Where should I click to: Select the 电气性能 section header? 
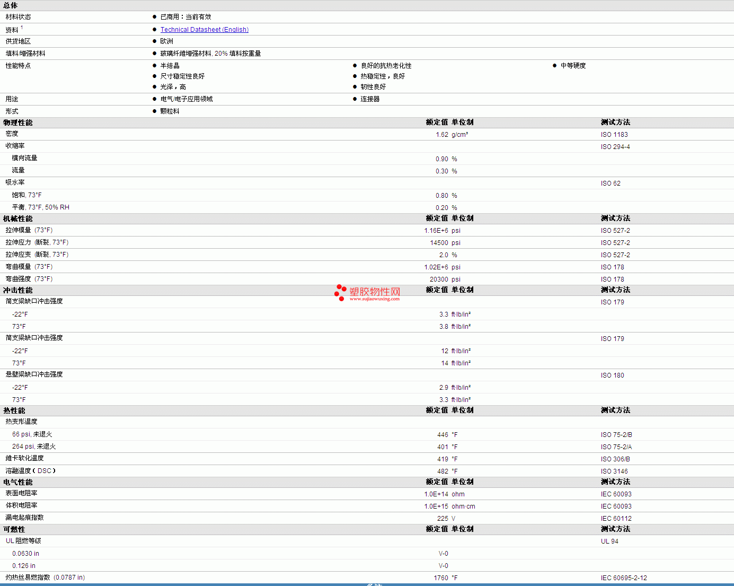tap(18, 482)
